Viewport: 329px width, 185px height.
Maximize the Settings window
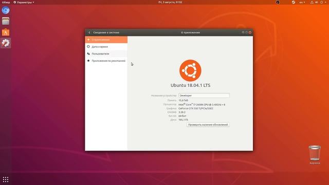[246, 32]
